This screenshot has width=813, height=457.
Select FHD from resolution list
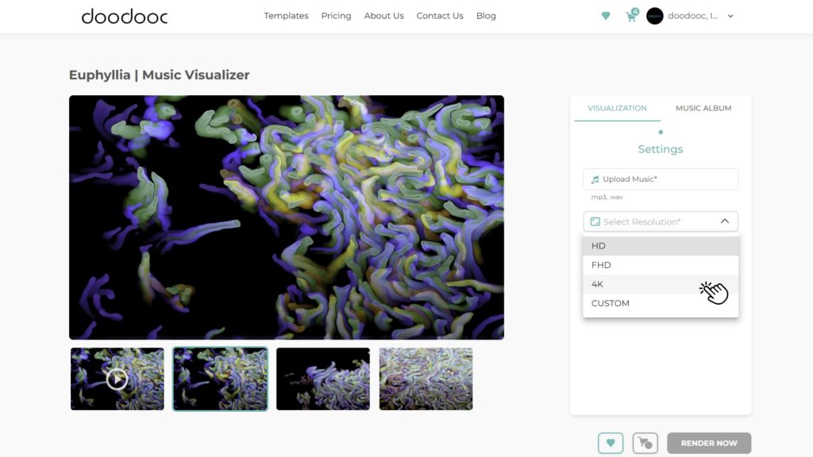601,265
